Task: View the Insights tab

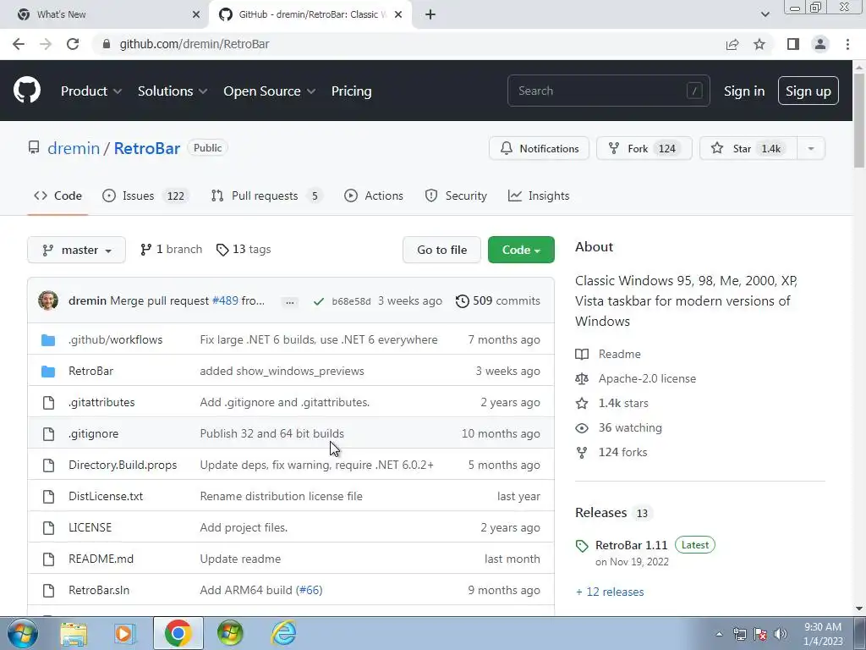Action: coord(539,196)
